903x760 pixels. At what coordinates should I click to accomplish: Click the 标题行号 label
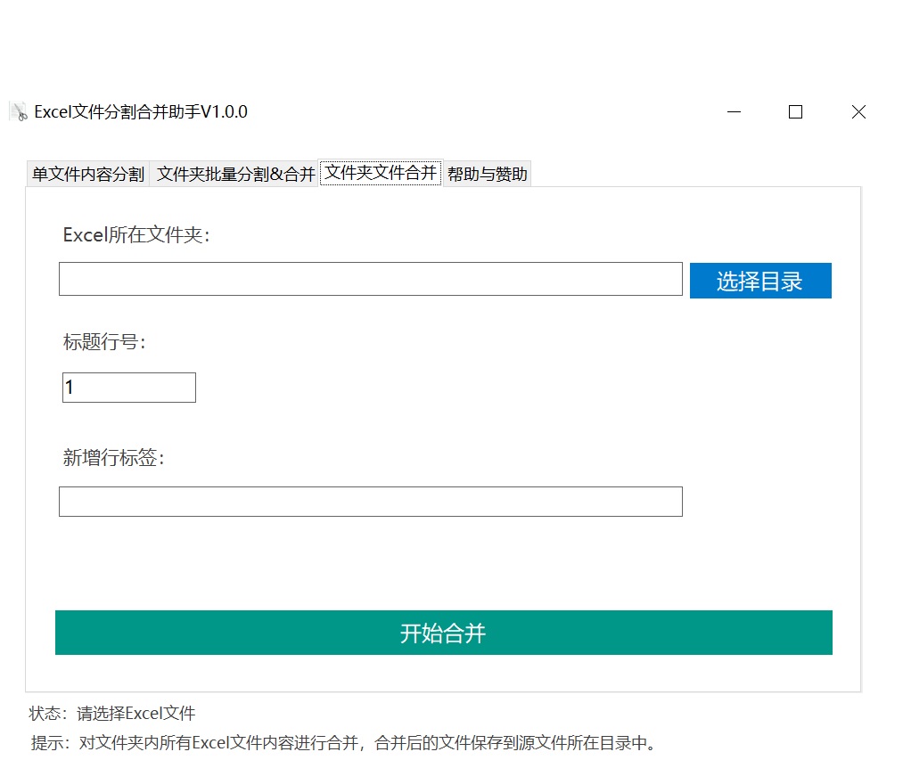[x=103, y=342]
